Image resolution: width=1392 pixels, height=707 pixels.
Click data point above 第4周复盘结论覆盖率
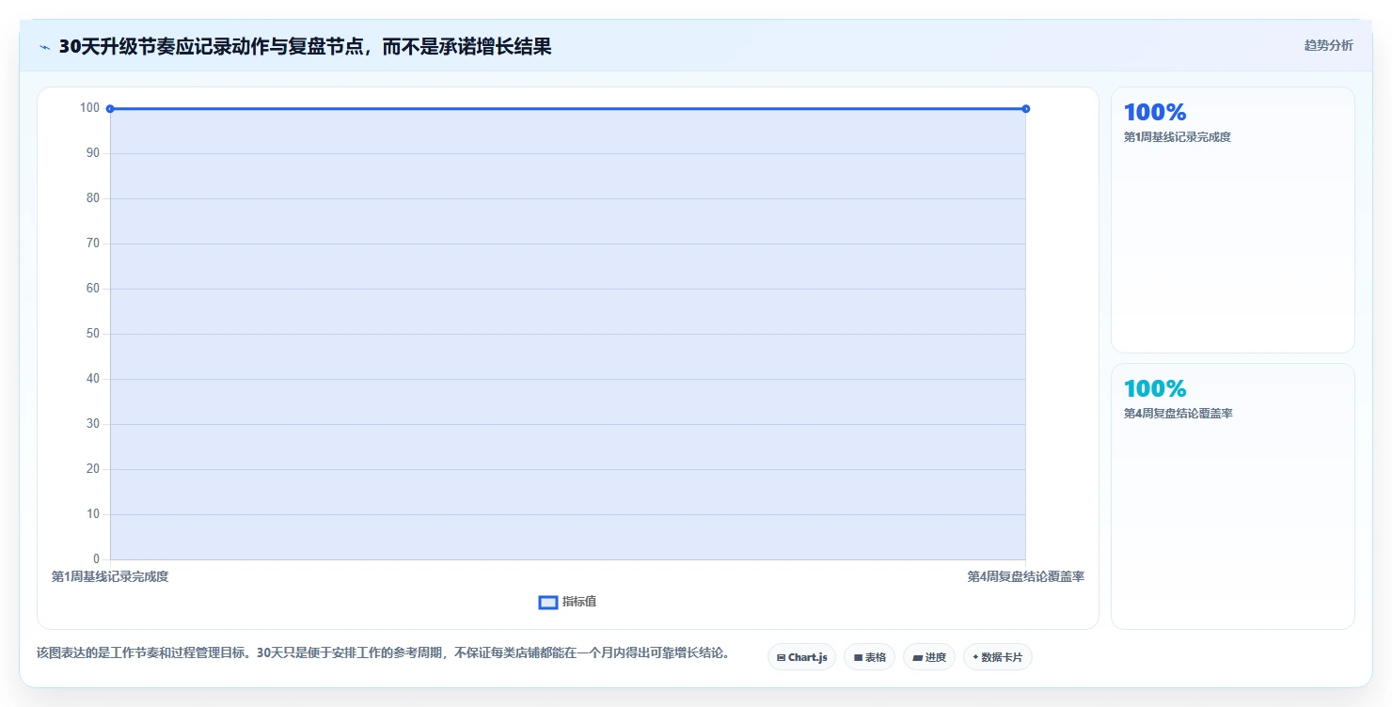pos(1025,109)
